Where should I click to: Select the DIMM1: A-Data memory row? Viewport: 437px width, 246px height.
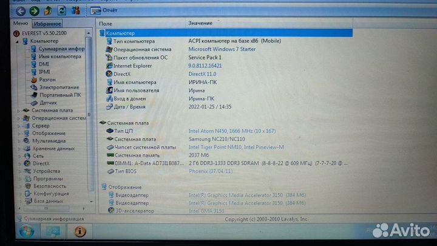[227, 163]
